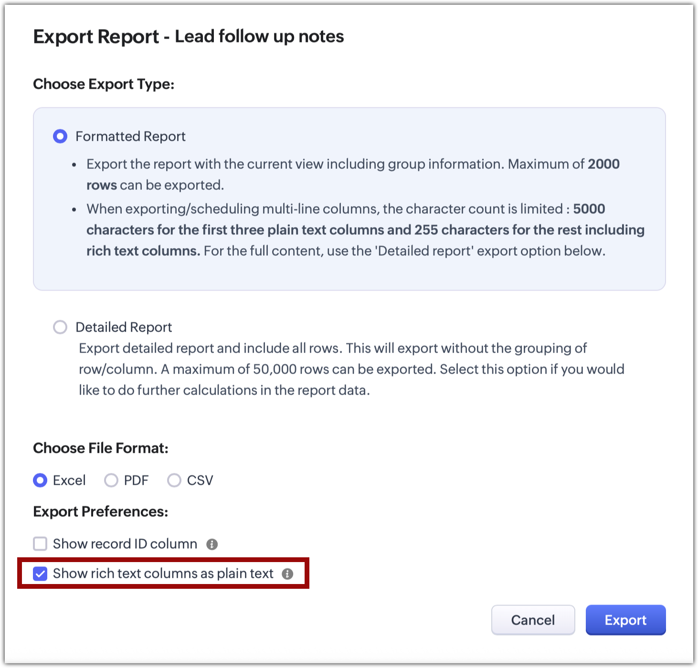Screen dimensions: 698x668
Task: Select the Formatted Report radio button
Action: click(x=60, y=136)
